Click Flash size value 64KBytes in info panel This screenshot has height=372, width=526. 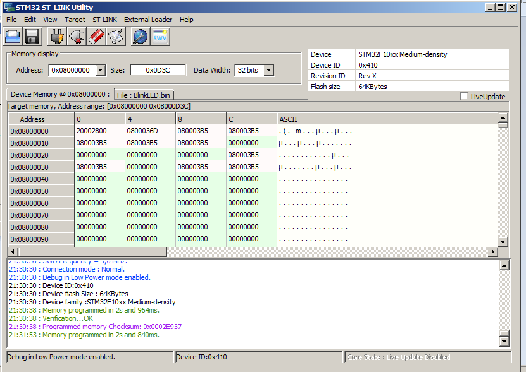[x=432, y=87]
